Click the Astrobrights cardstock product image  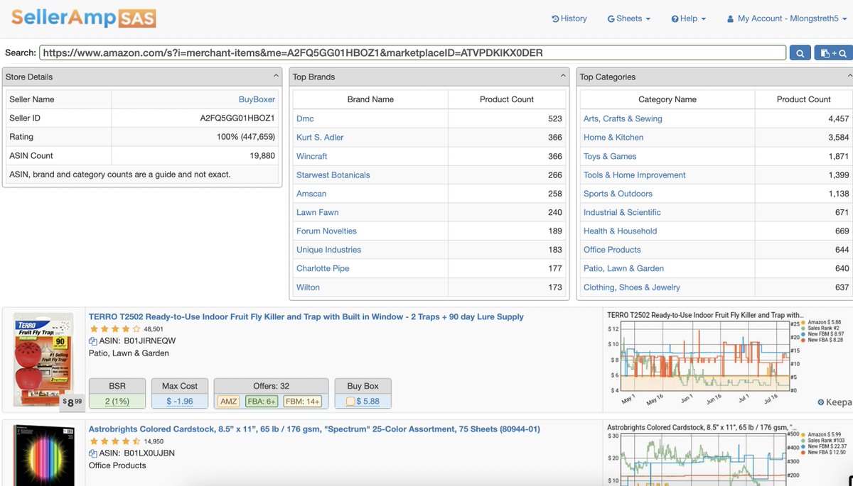coord(43,456)
